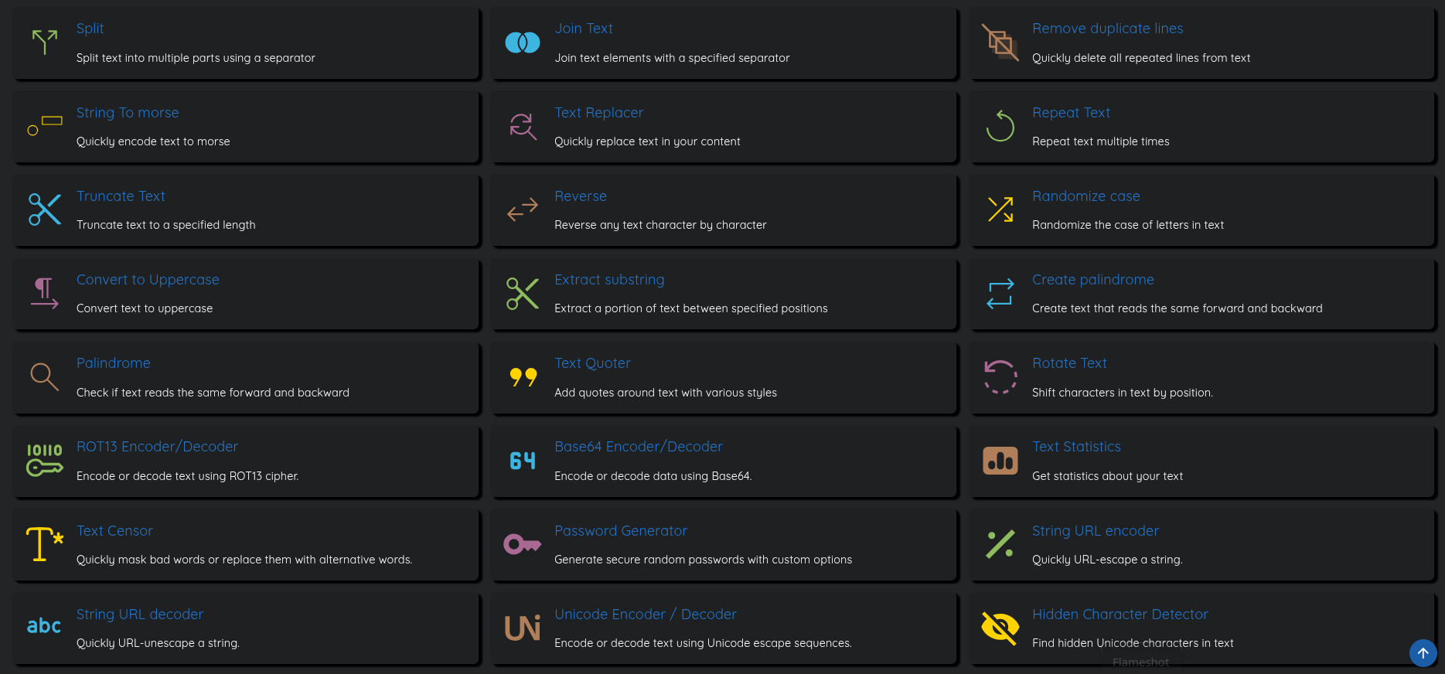The height and width of the screenshot is (674, 1445).
Task: Click the Text Statistics bar chart icon
Action: pyautogui.click(x=1000, y=461)
